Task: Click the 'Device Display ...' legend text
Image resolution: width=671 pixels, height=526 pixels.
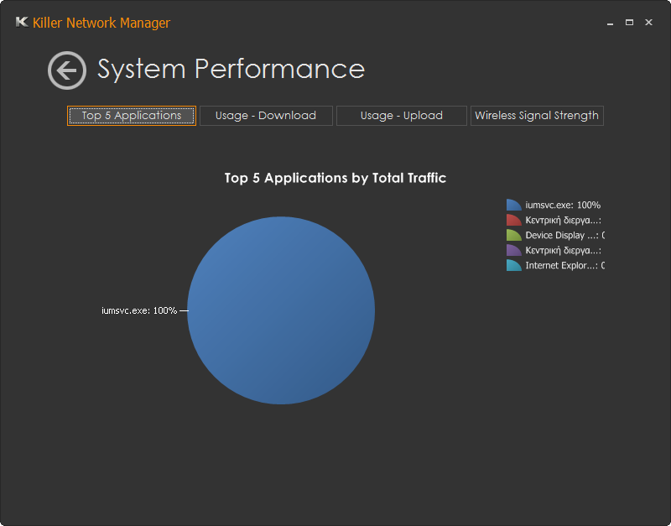Action: coord(564,235)
